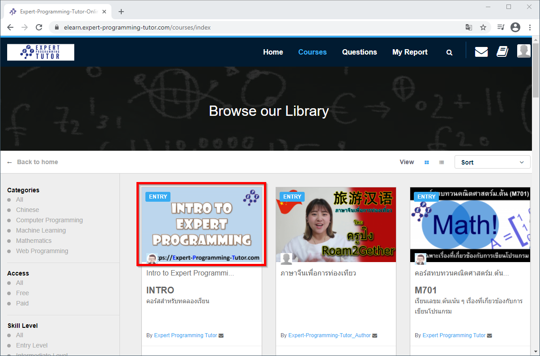This screenshot has width=540, height=356.
Task: Open author Expert Programming Tutor on M701 card
Action: pyautogui.click(x=454, y=335)
